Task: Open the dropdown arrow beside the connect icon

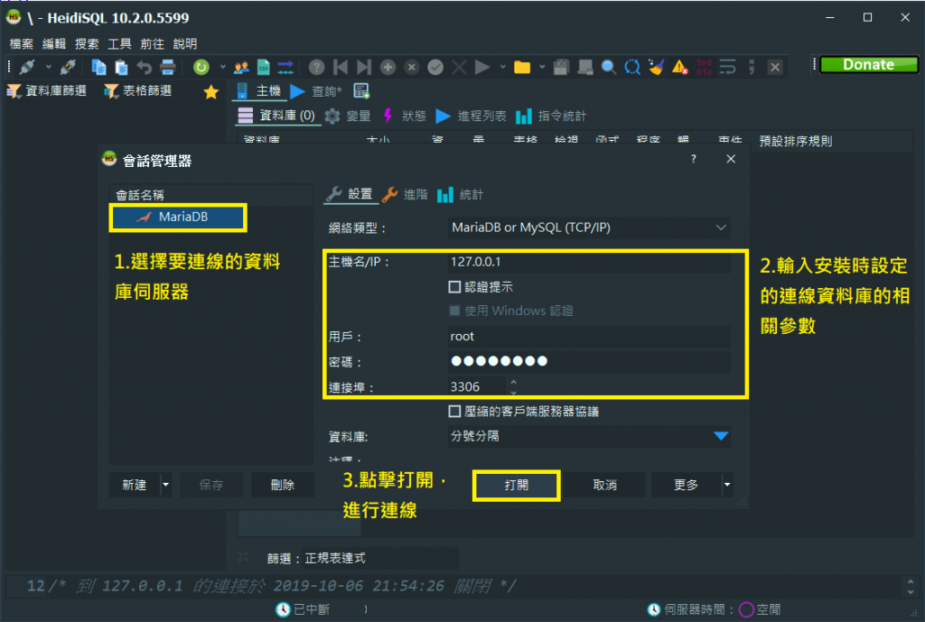Action: point(49,67)
